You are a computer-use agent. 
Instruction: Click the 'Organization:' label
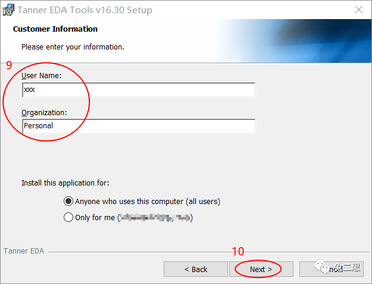pos(44,112)
